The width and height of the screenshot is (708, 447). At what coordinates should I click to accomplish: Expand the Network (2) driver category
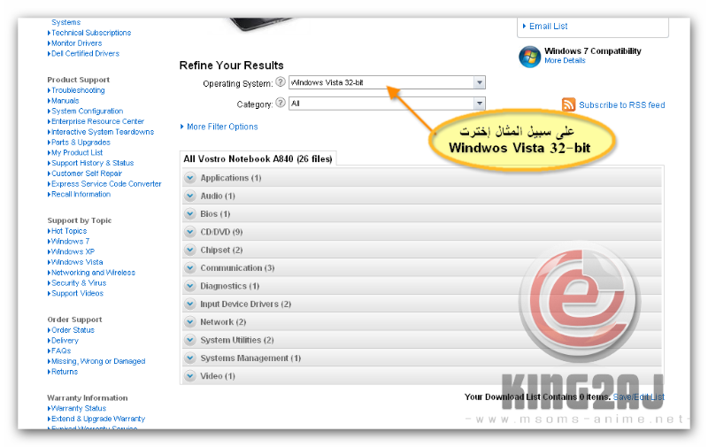tap(223, 322)
